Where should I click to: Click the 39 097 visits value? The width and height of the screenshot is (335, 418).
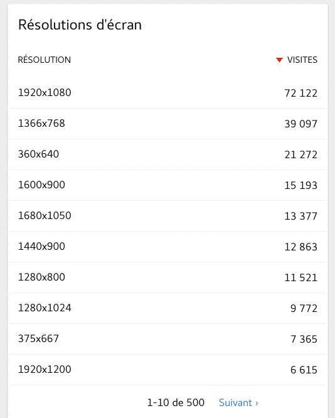pos(301,124)
